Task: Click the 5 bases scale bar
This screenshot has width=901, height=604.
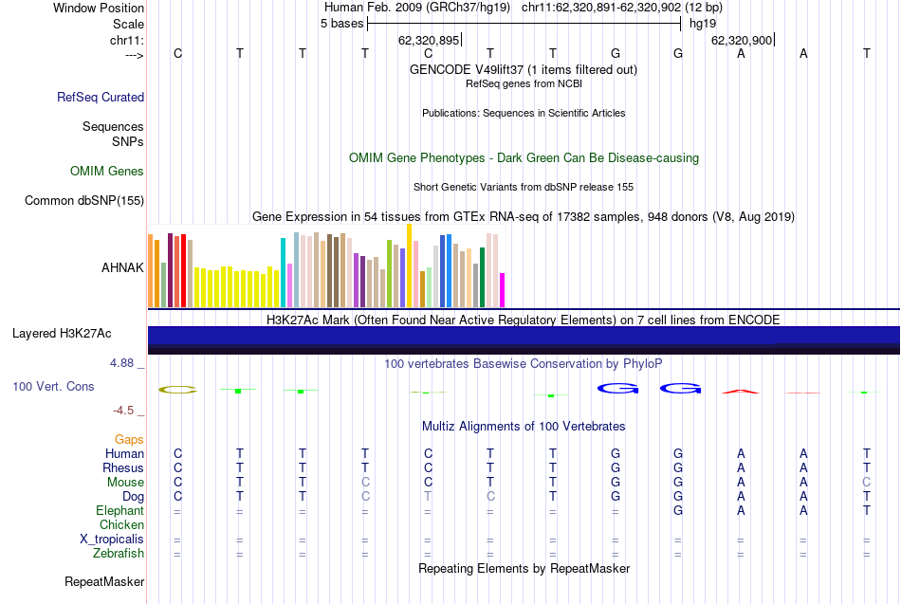Action: coord(524,24)
